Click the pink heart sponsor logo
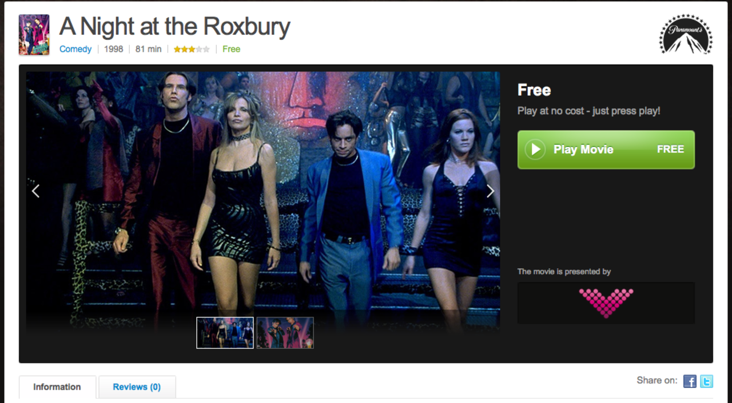Screen dimensions: 732x403 click(606, 303)
